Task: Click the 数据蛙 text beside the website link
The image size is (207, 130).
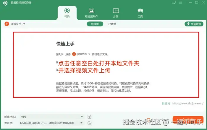Action: point(166,104)
